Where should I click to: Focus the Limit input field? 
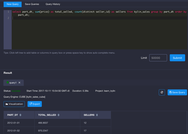tap(158, 58)
